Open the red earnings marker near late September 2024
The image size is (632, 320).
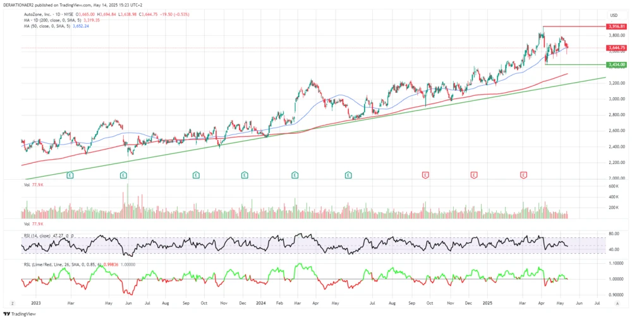(x=425, y=174)
